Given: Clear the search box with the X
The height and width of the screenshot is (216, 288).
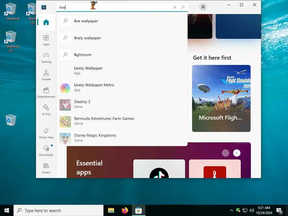Looking at the screenshot, I should pyautogui.click(x=175, y=7).
